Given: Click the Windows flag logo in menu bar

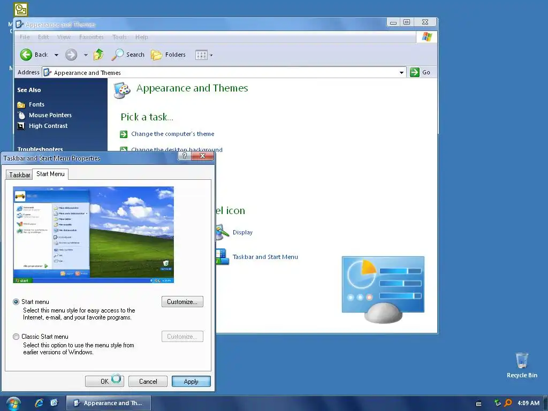Looking at the screenshot, I should pos(427,37).
